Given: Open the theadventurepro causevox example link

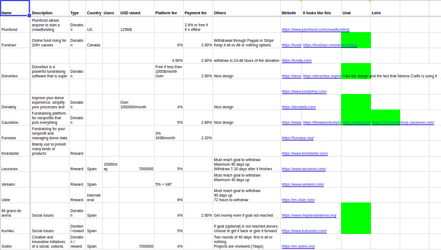Looking at the screenshot, I should (322, 123).
